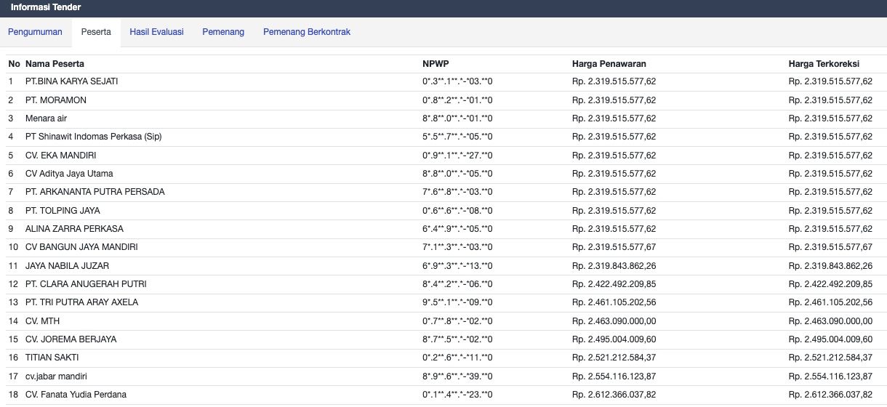887x407 pixels.
Task: Select the Peserta tab
Action: 96,32
